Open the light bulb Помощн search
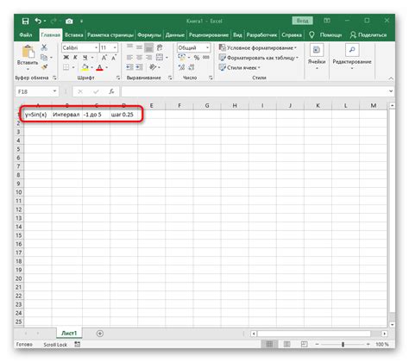 [x=325, y=34]
